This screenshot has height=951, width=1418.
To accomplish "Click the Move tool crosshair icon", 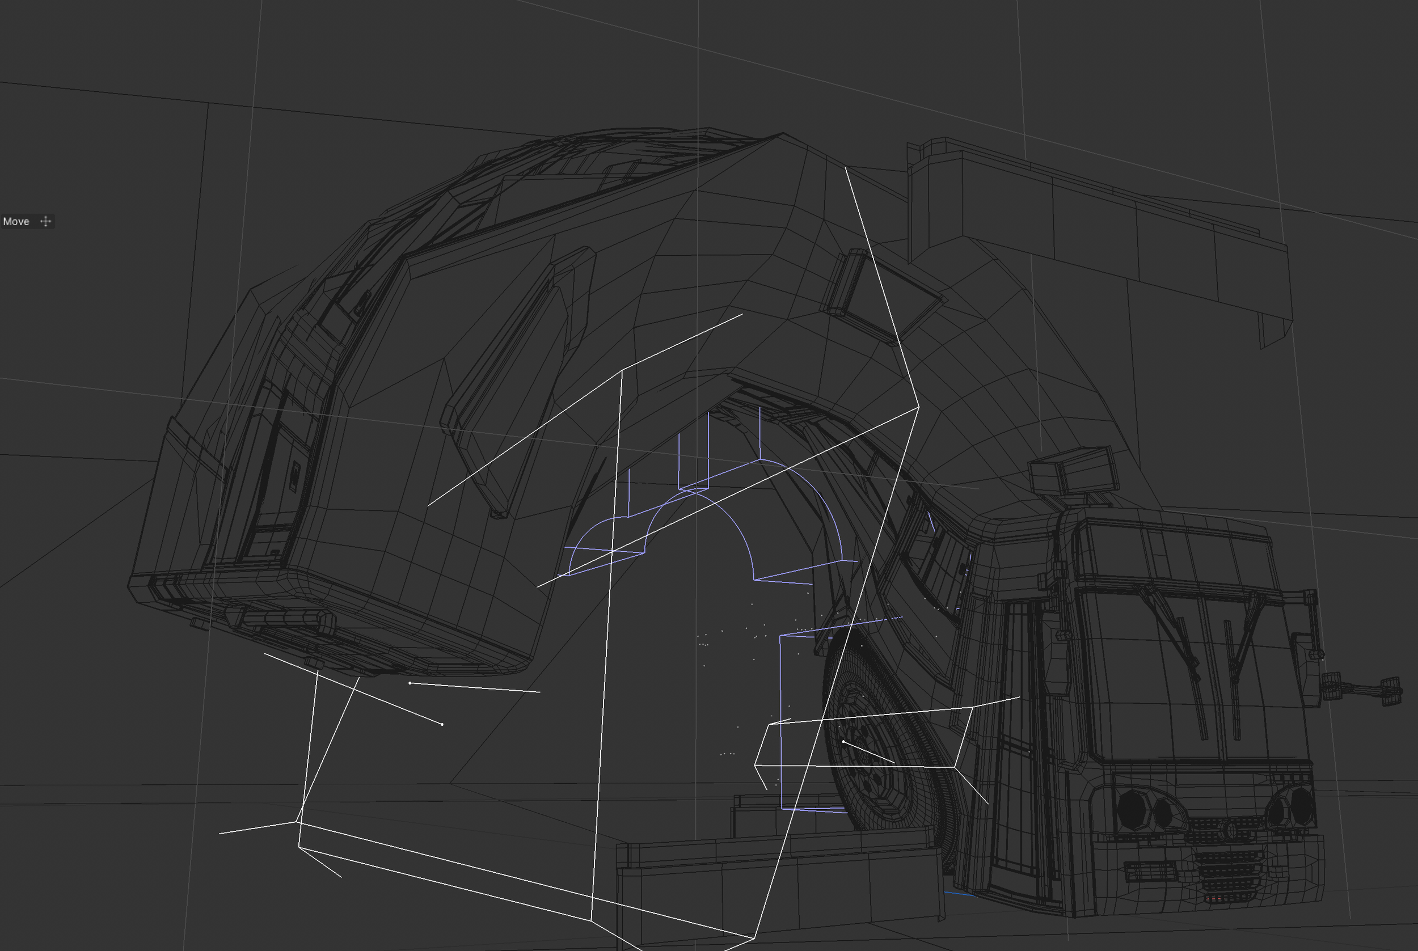I will (45, 221).
